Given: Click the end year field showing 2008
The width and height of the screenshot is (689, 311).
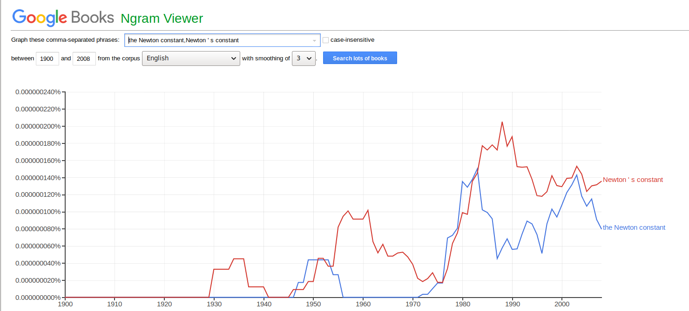Looking at the screenshot, I should click(x=84, y=58).
